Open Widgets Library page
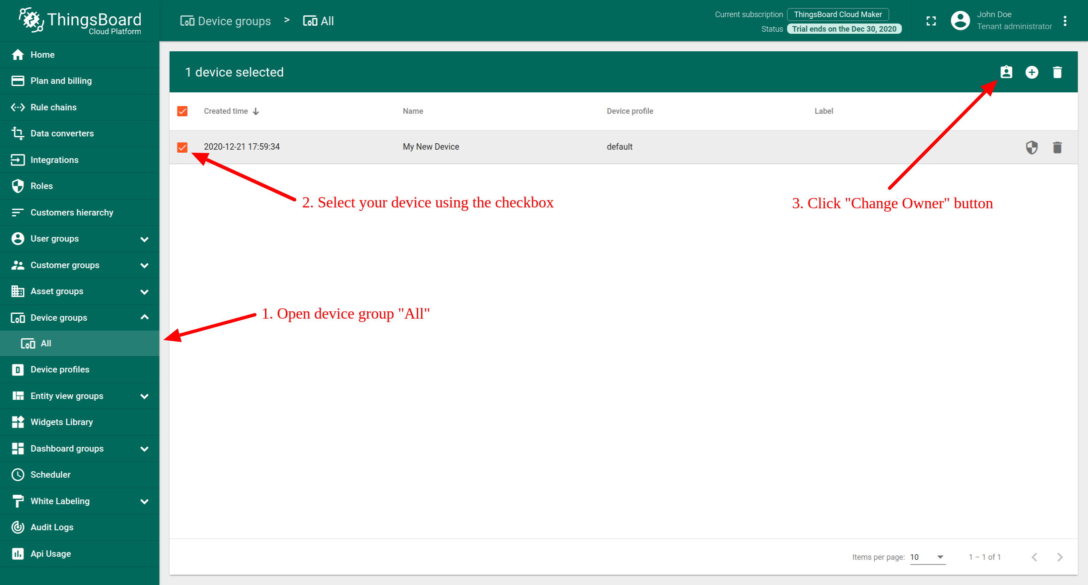 [80, 422]
